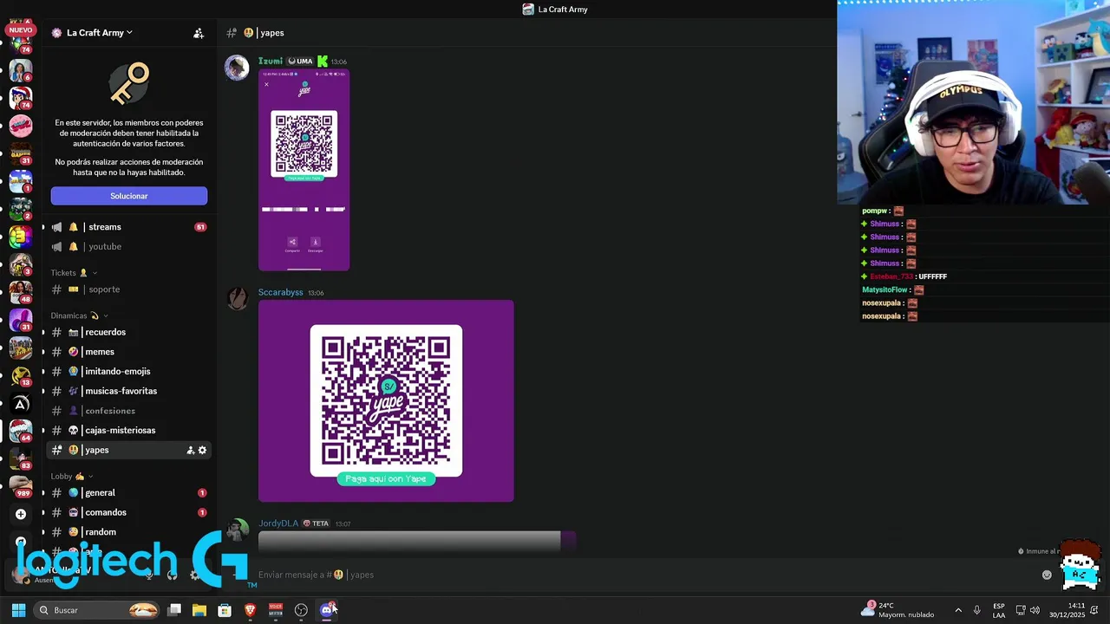Open the server with the 48 badge

21,292
